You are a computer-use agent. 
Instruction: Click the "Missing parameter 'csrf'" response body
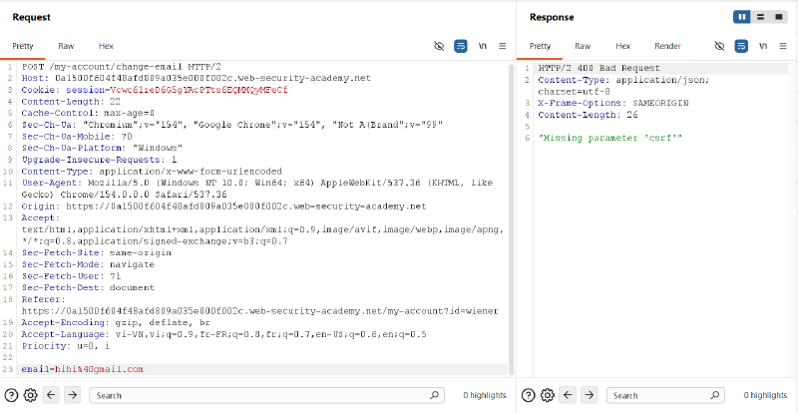609,138
